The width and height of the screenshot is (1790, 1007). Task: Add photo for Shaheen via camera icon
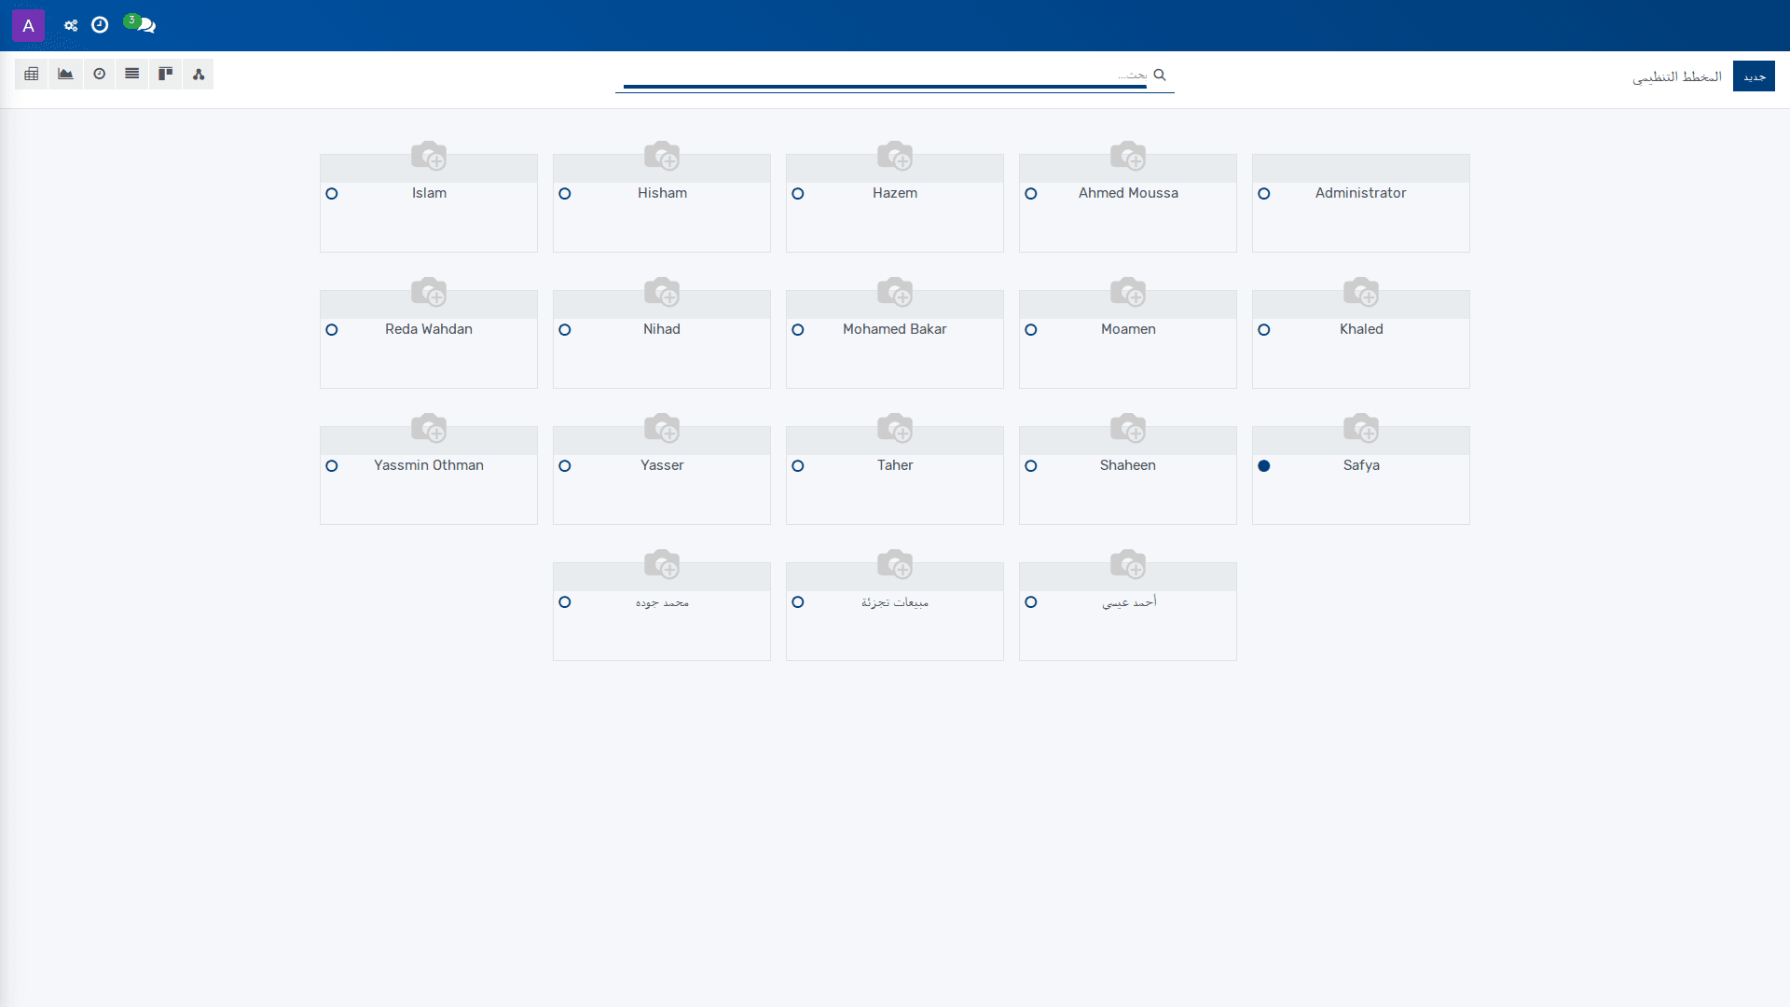pyautogui.click(x=1128, y=428)
